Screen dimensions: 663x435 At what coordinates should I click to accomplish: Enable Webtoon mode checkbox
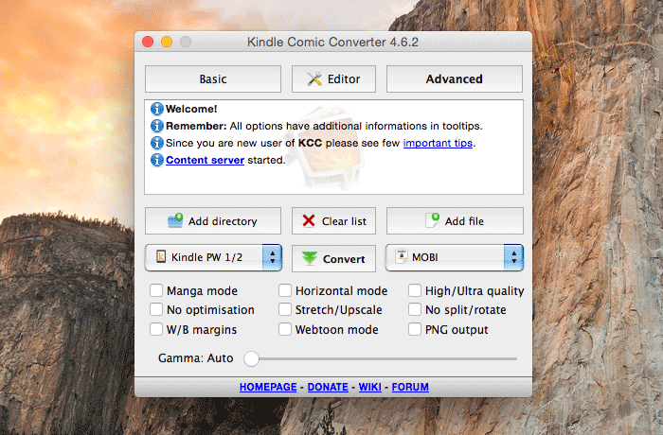point(285,329)
